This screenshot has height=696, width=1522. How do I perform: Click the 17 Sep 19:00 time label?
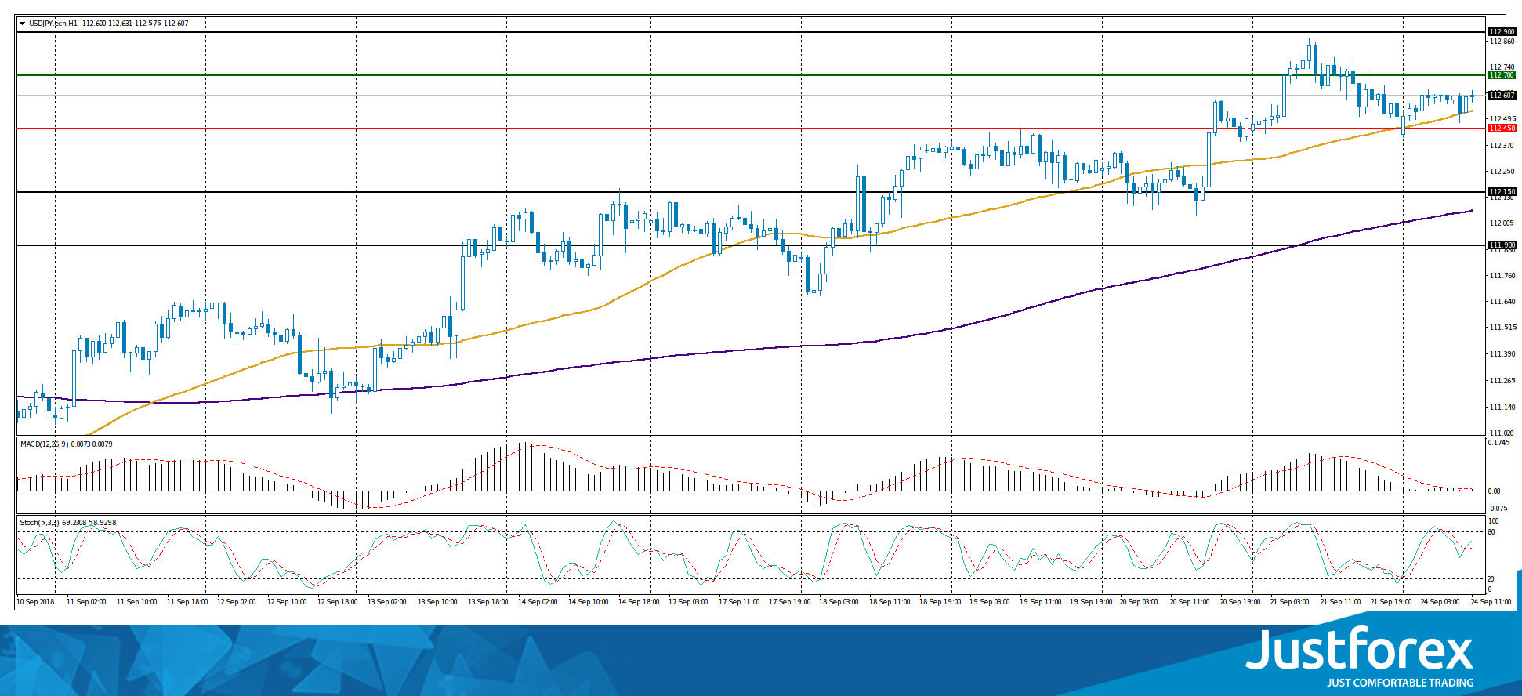point(789,602)
